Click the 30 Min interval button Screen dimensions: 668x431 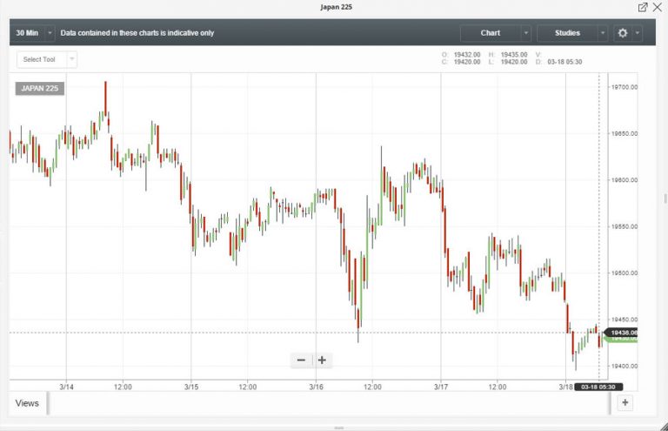pos(27,33)
